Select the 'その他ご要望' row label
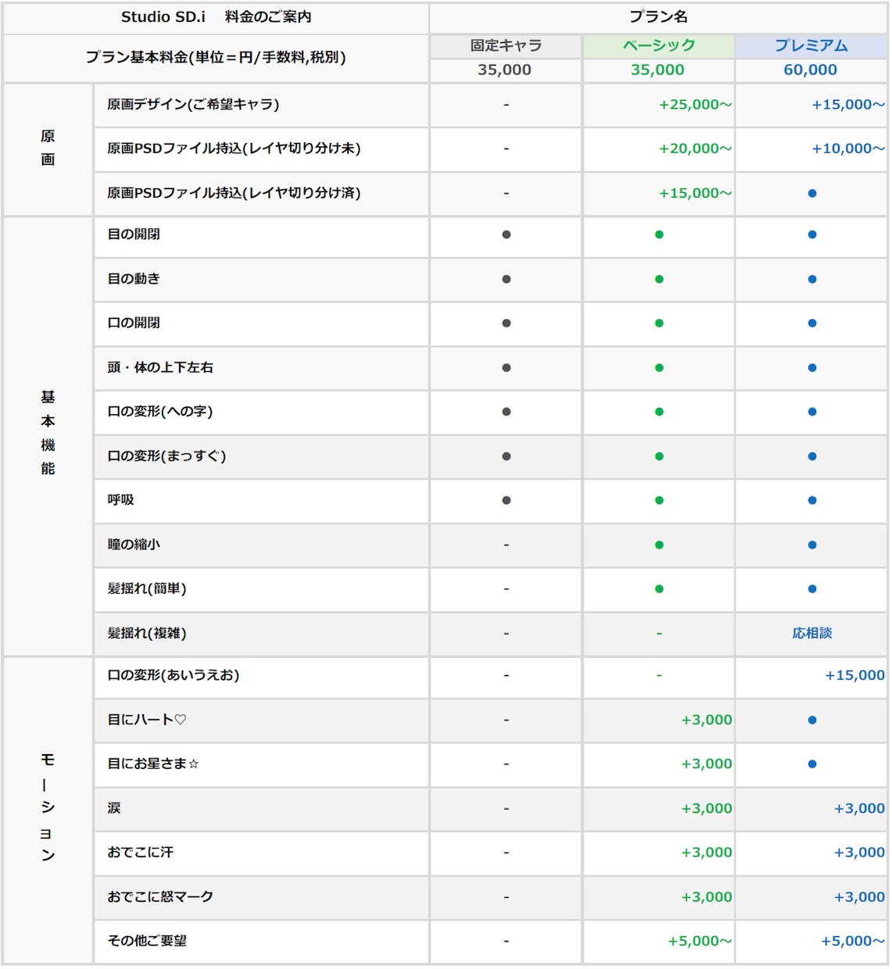Image resolution: width=892 pixels, height=969 pixels. coord(147,940)
